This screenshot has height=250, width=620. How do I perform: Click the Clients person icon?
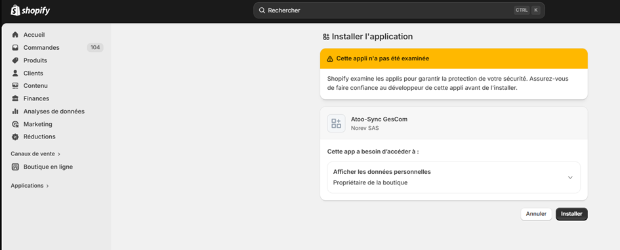[x=16, y=73]
